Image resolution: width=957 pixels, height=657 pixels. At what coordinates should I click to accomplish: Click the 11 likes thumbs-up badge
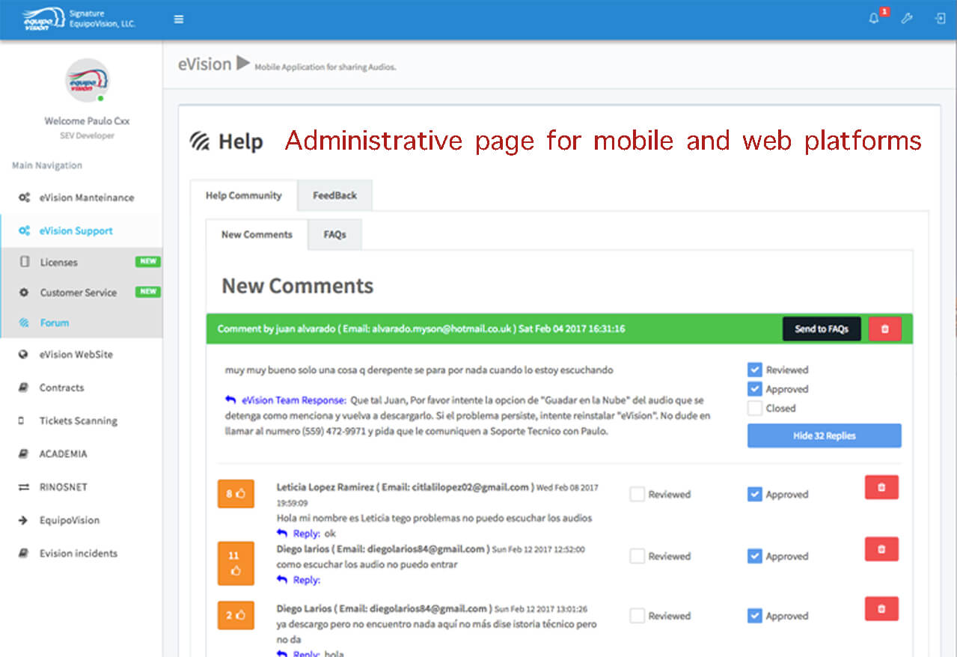(236, 563)
